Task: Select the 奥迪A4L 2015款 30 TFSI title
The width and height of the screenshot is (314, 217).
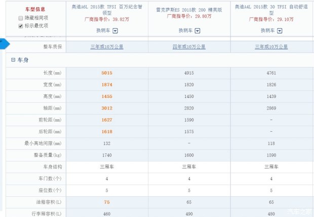Action: tap(271, 10)
